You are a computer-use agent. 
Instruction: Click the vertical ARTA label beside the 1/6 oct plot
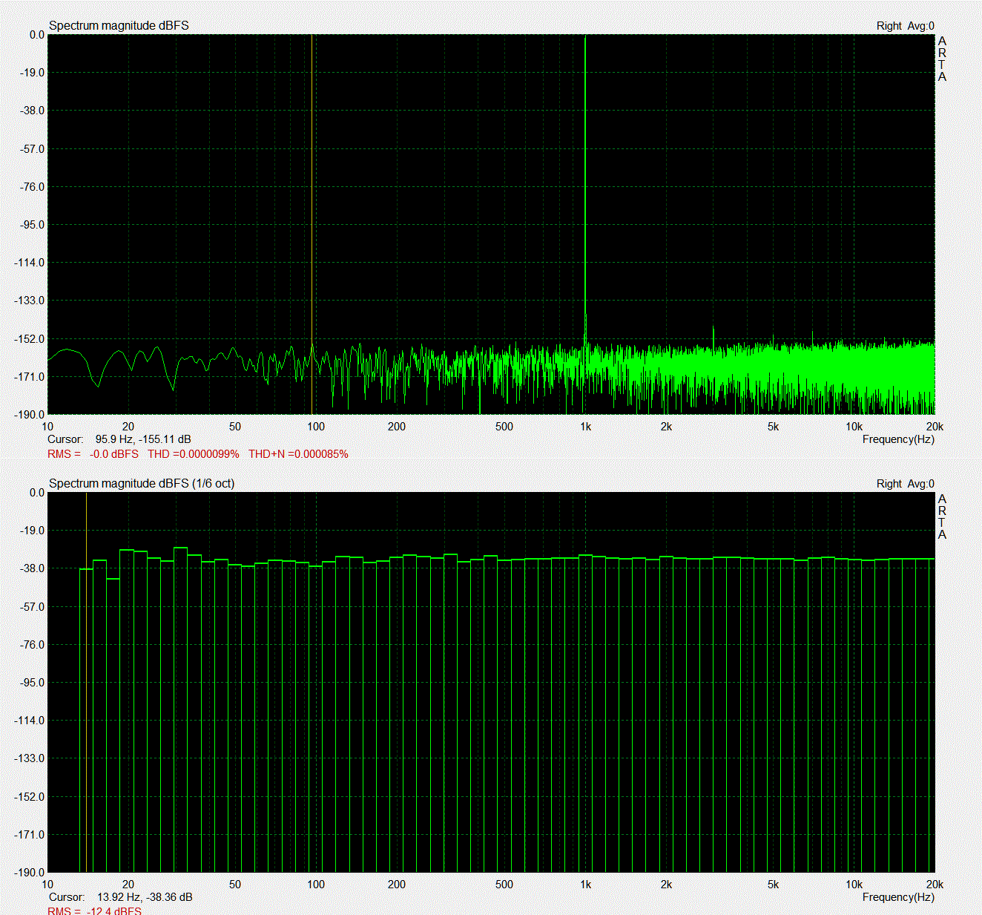[942, 516]
